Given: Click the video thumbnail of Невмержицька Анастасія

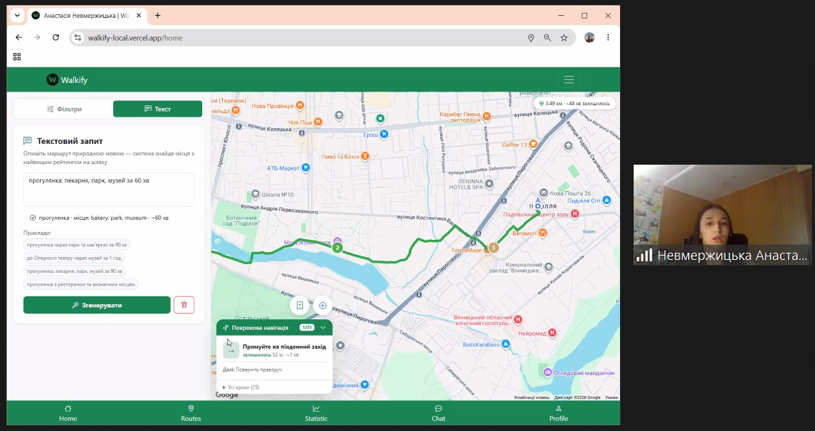Looking at the screenshot, I should [723, 215].
